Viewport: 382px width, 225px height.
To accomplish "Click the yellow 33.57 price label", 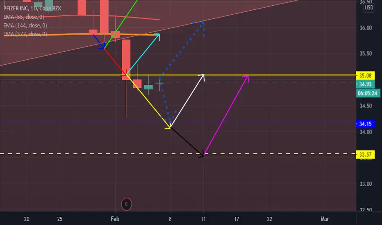I will coord(365,155).
